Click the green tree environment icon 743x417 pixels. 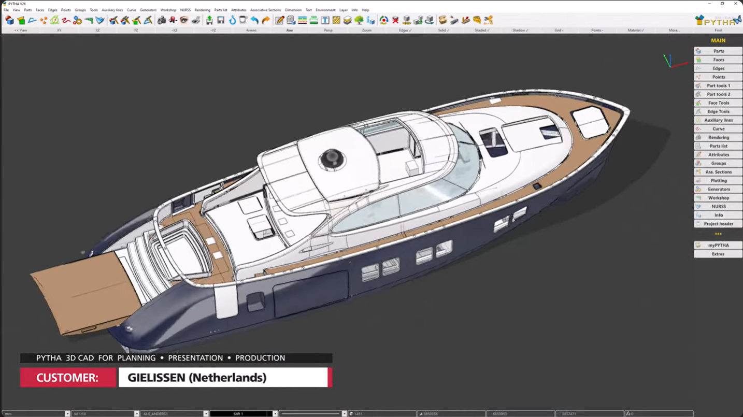pyautogui.click(x=359, y=20)
